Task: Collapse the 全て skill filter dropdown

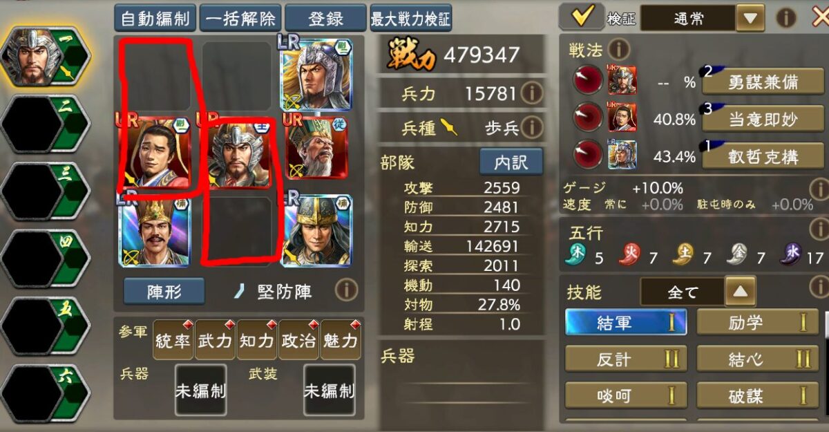Action: (x=740, y=291)
